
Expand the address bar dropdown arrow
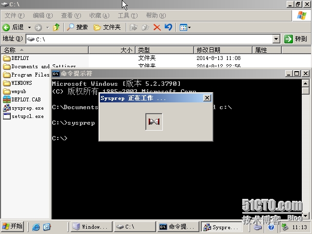coord(276,39)
